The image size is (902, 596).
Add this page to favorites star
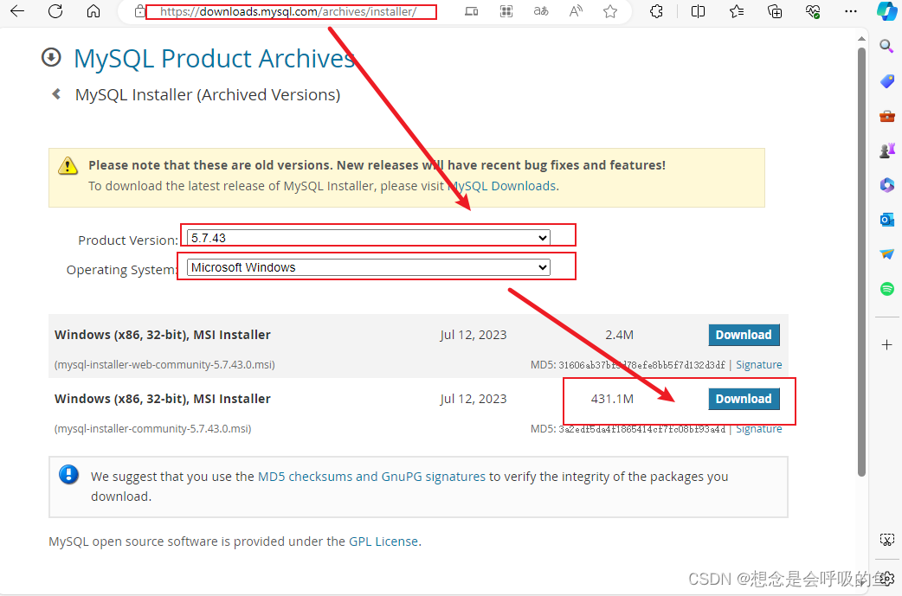coord(610,11)
